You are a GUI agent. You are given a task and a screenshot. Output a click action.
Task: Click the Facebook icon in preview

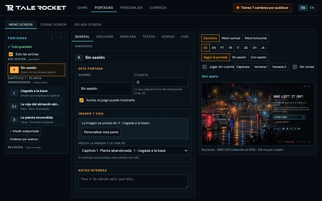[x=287, y=129]
